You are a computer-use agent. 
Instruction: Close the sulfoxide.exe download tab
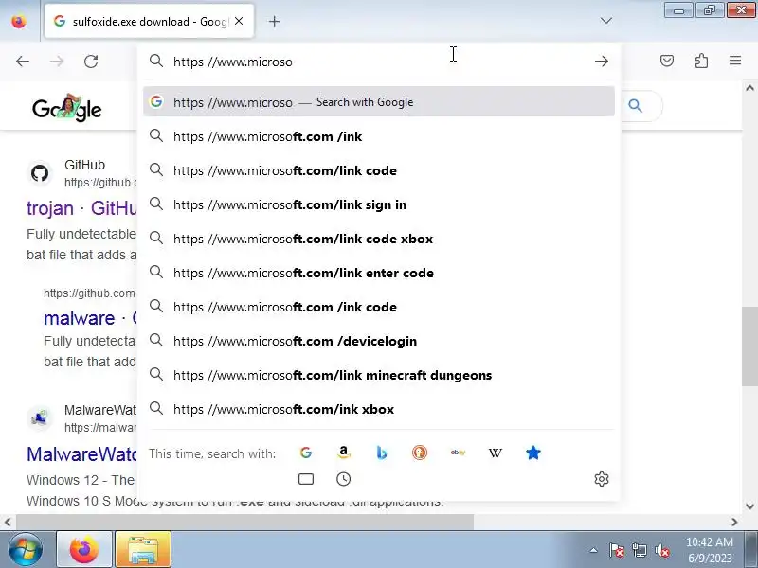pos(239,21)
